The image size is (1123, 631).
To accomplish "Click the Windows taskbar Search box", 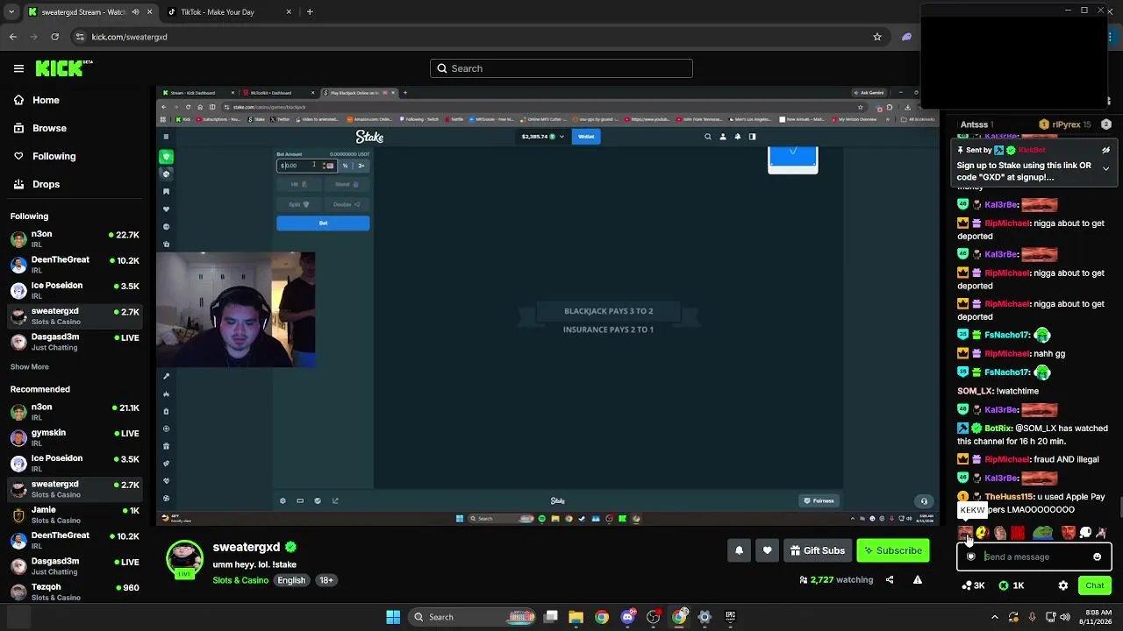I will [472, 617].
